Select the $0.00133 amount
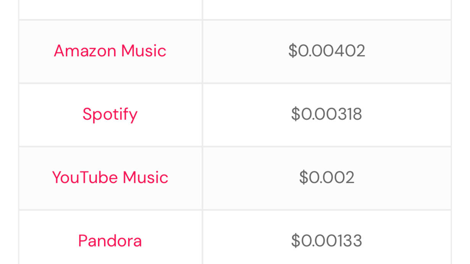This screenshot has width=470, height=264. pyautogui.click(x=327, y=241)
